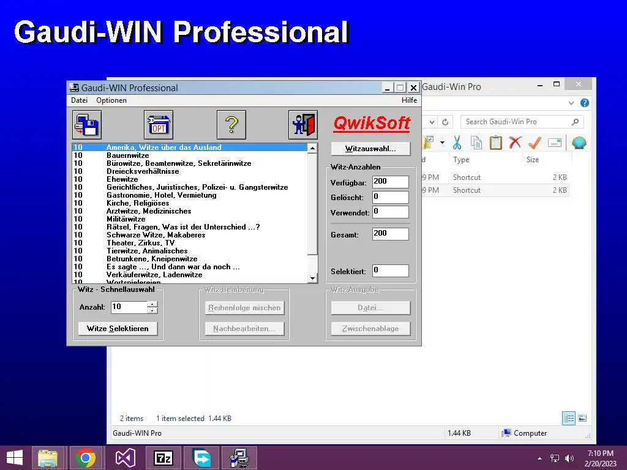Select Amerika, Witze über das Ausland row
This screenshot has height=470, width=627.
pos(190,147)
